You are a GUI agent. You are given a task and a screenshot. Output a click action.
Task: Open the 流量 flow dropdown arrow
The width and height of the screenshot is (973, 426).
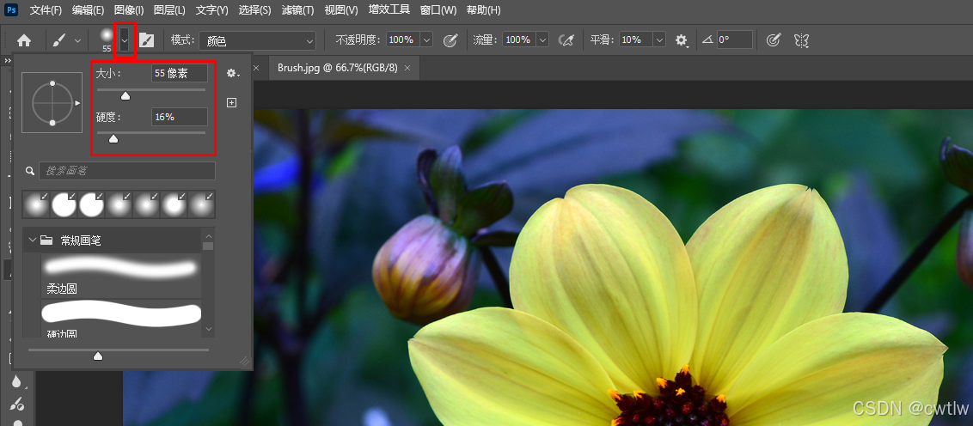click(x=542, y=40)
